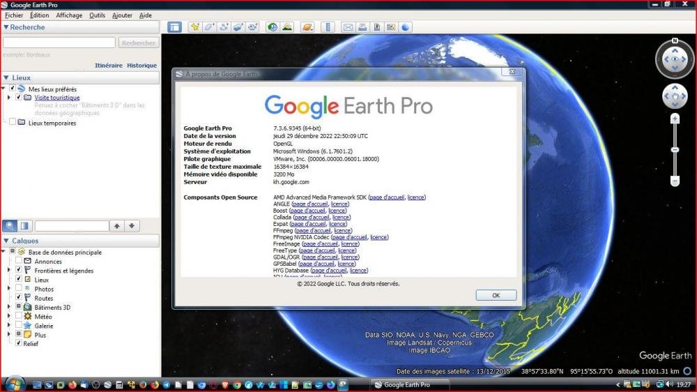Click the zoom slider handle on the map

(675, 150)
